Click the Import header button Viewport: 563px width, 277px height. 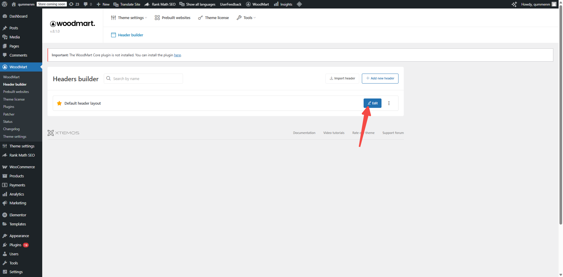click(342, 78)
